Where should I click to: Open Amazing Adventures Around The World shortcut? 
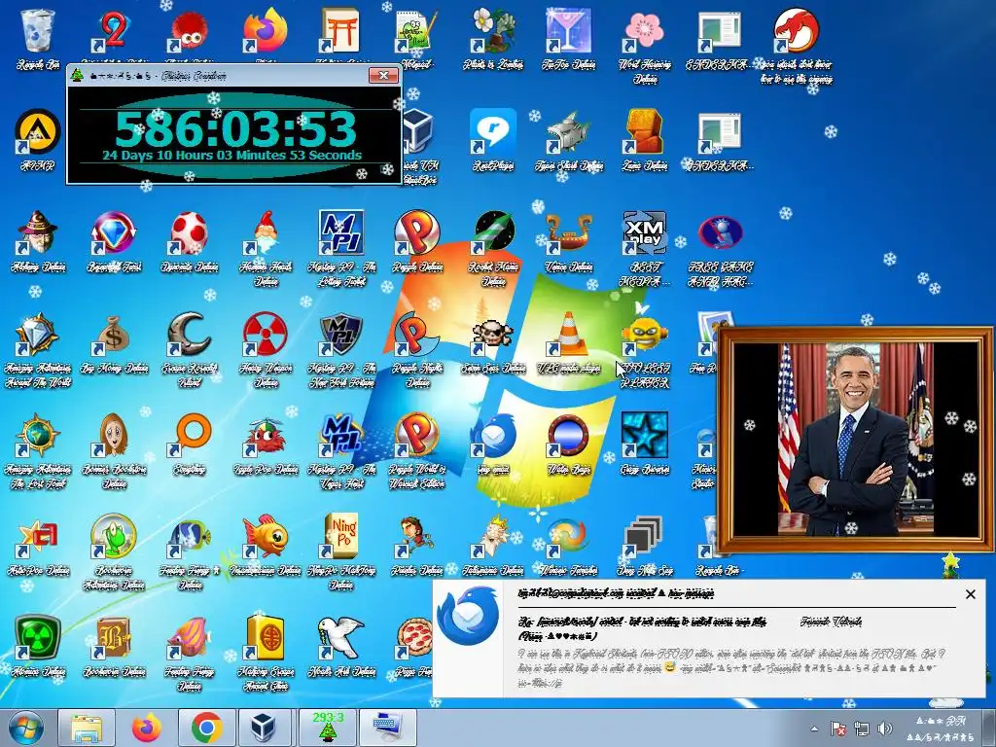37,335
